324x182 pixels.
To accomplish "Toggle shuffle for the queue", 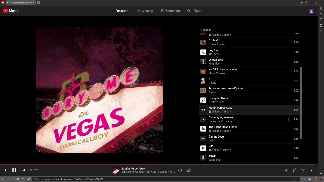I will coord(303,170).
